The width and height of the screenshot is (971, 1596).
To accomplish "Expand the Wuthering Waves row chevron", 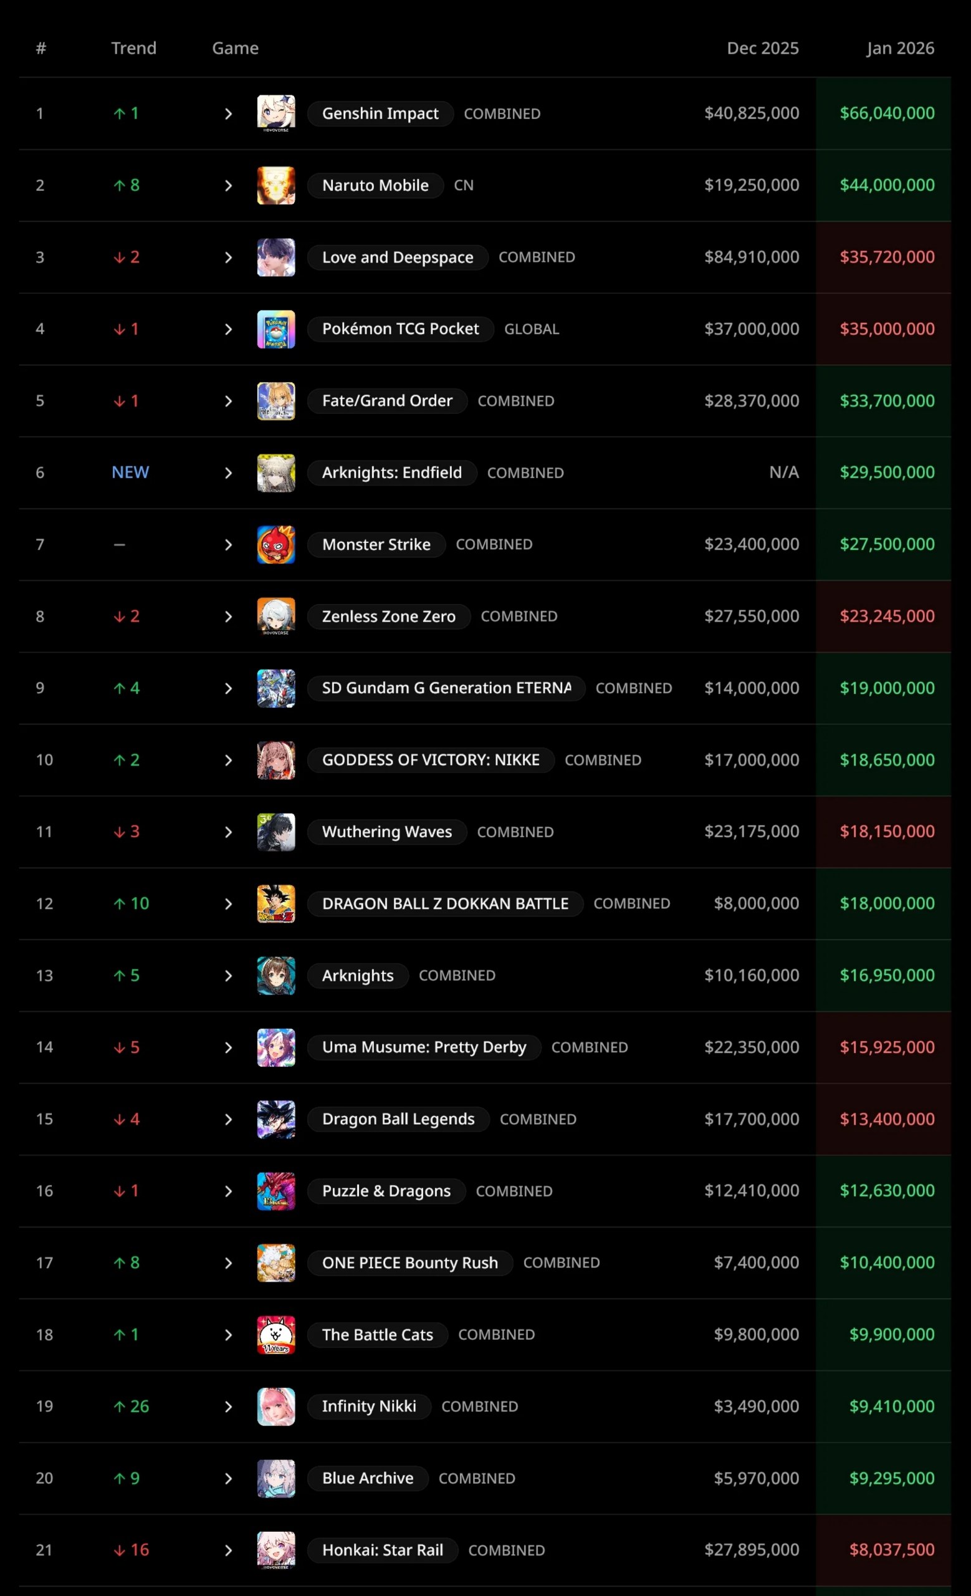I will click(x=228, y=832).
